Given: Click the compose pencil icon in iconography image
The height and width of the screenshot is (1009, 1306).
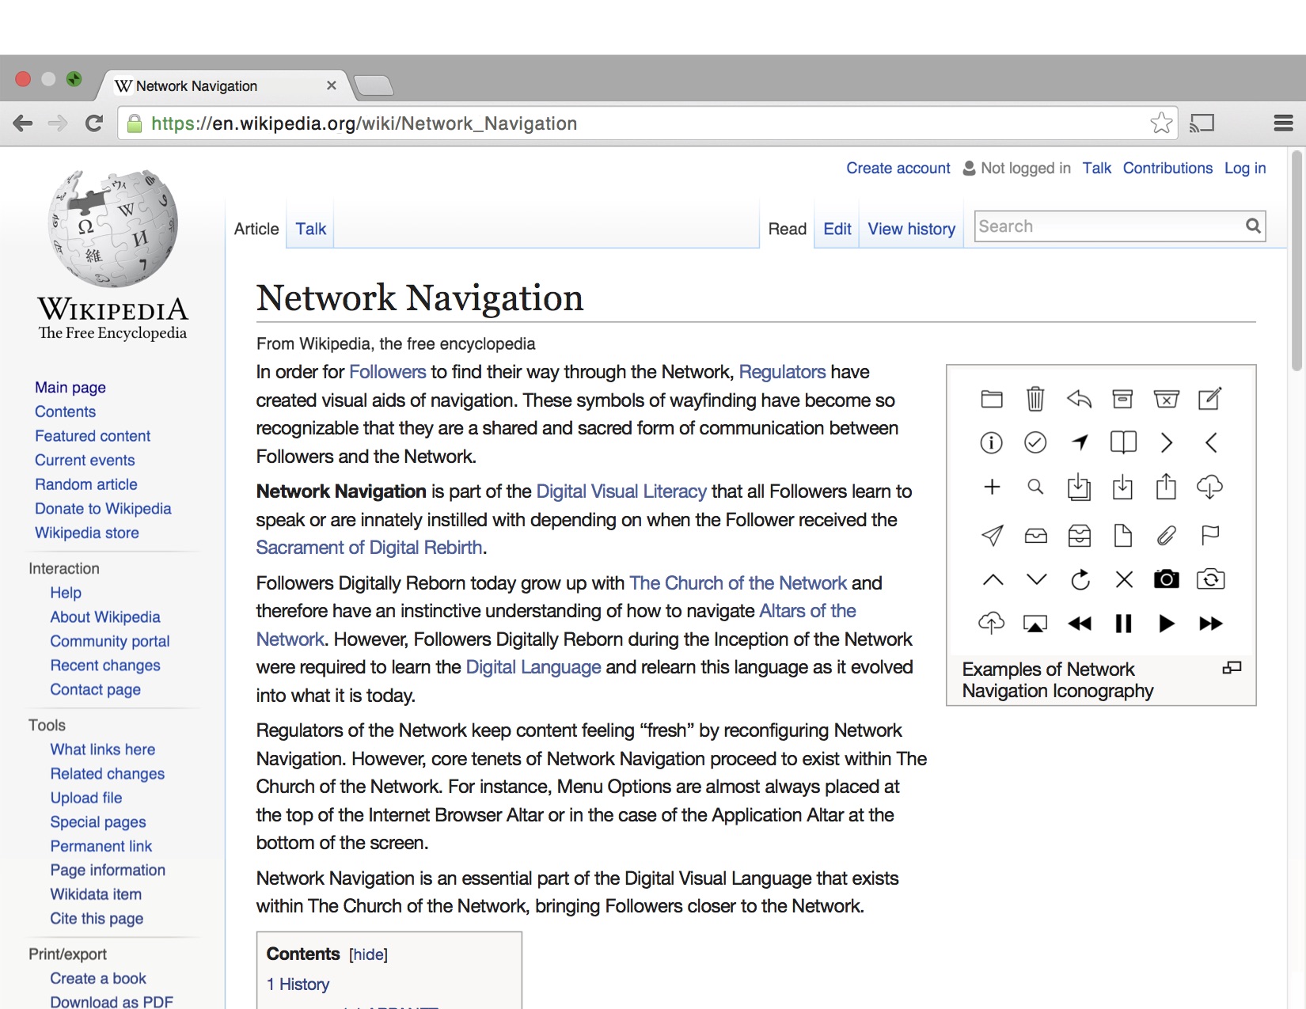Looking at the screenshot, I should tap(1209, 398).
